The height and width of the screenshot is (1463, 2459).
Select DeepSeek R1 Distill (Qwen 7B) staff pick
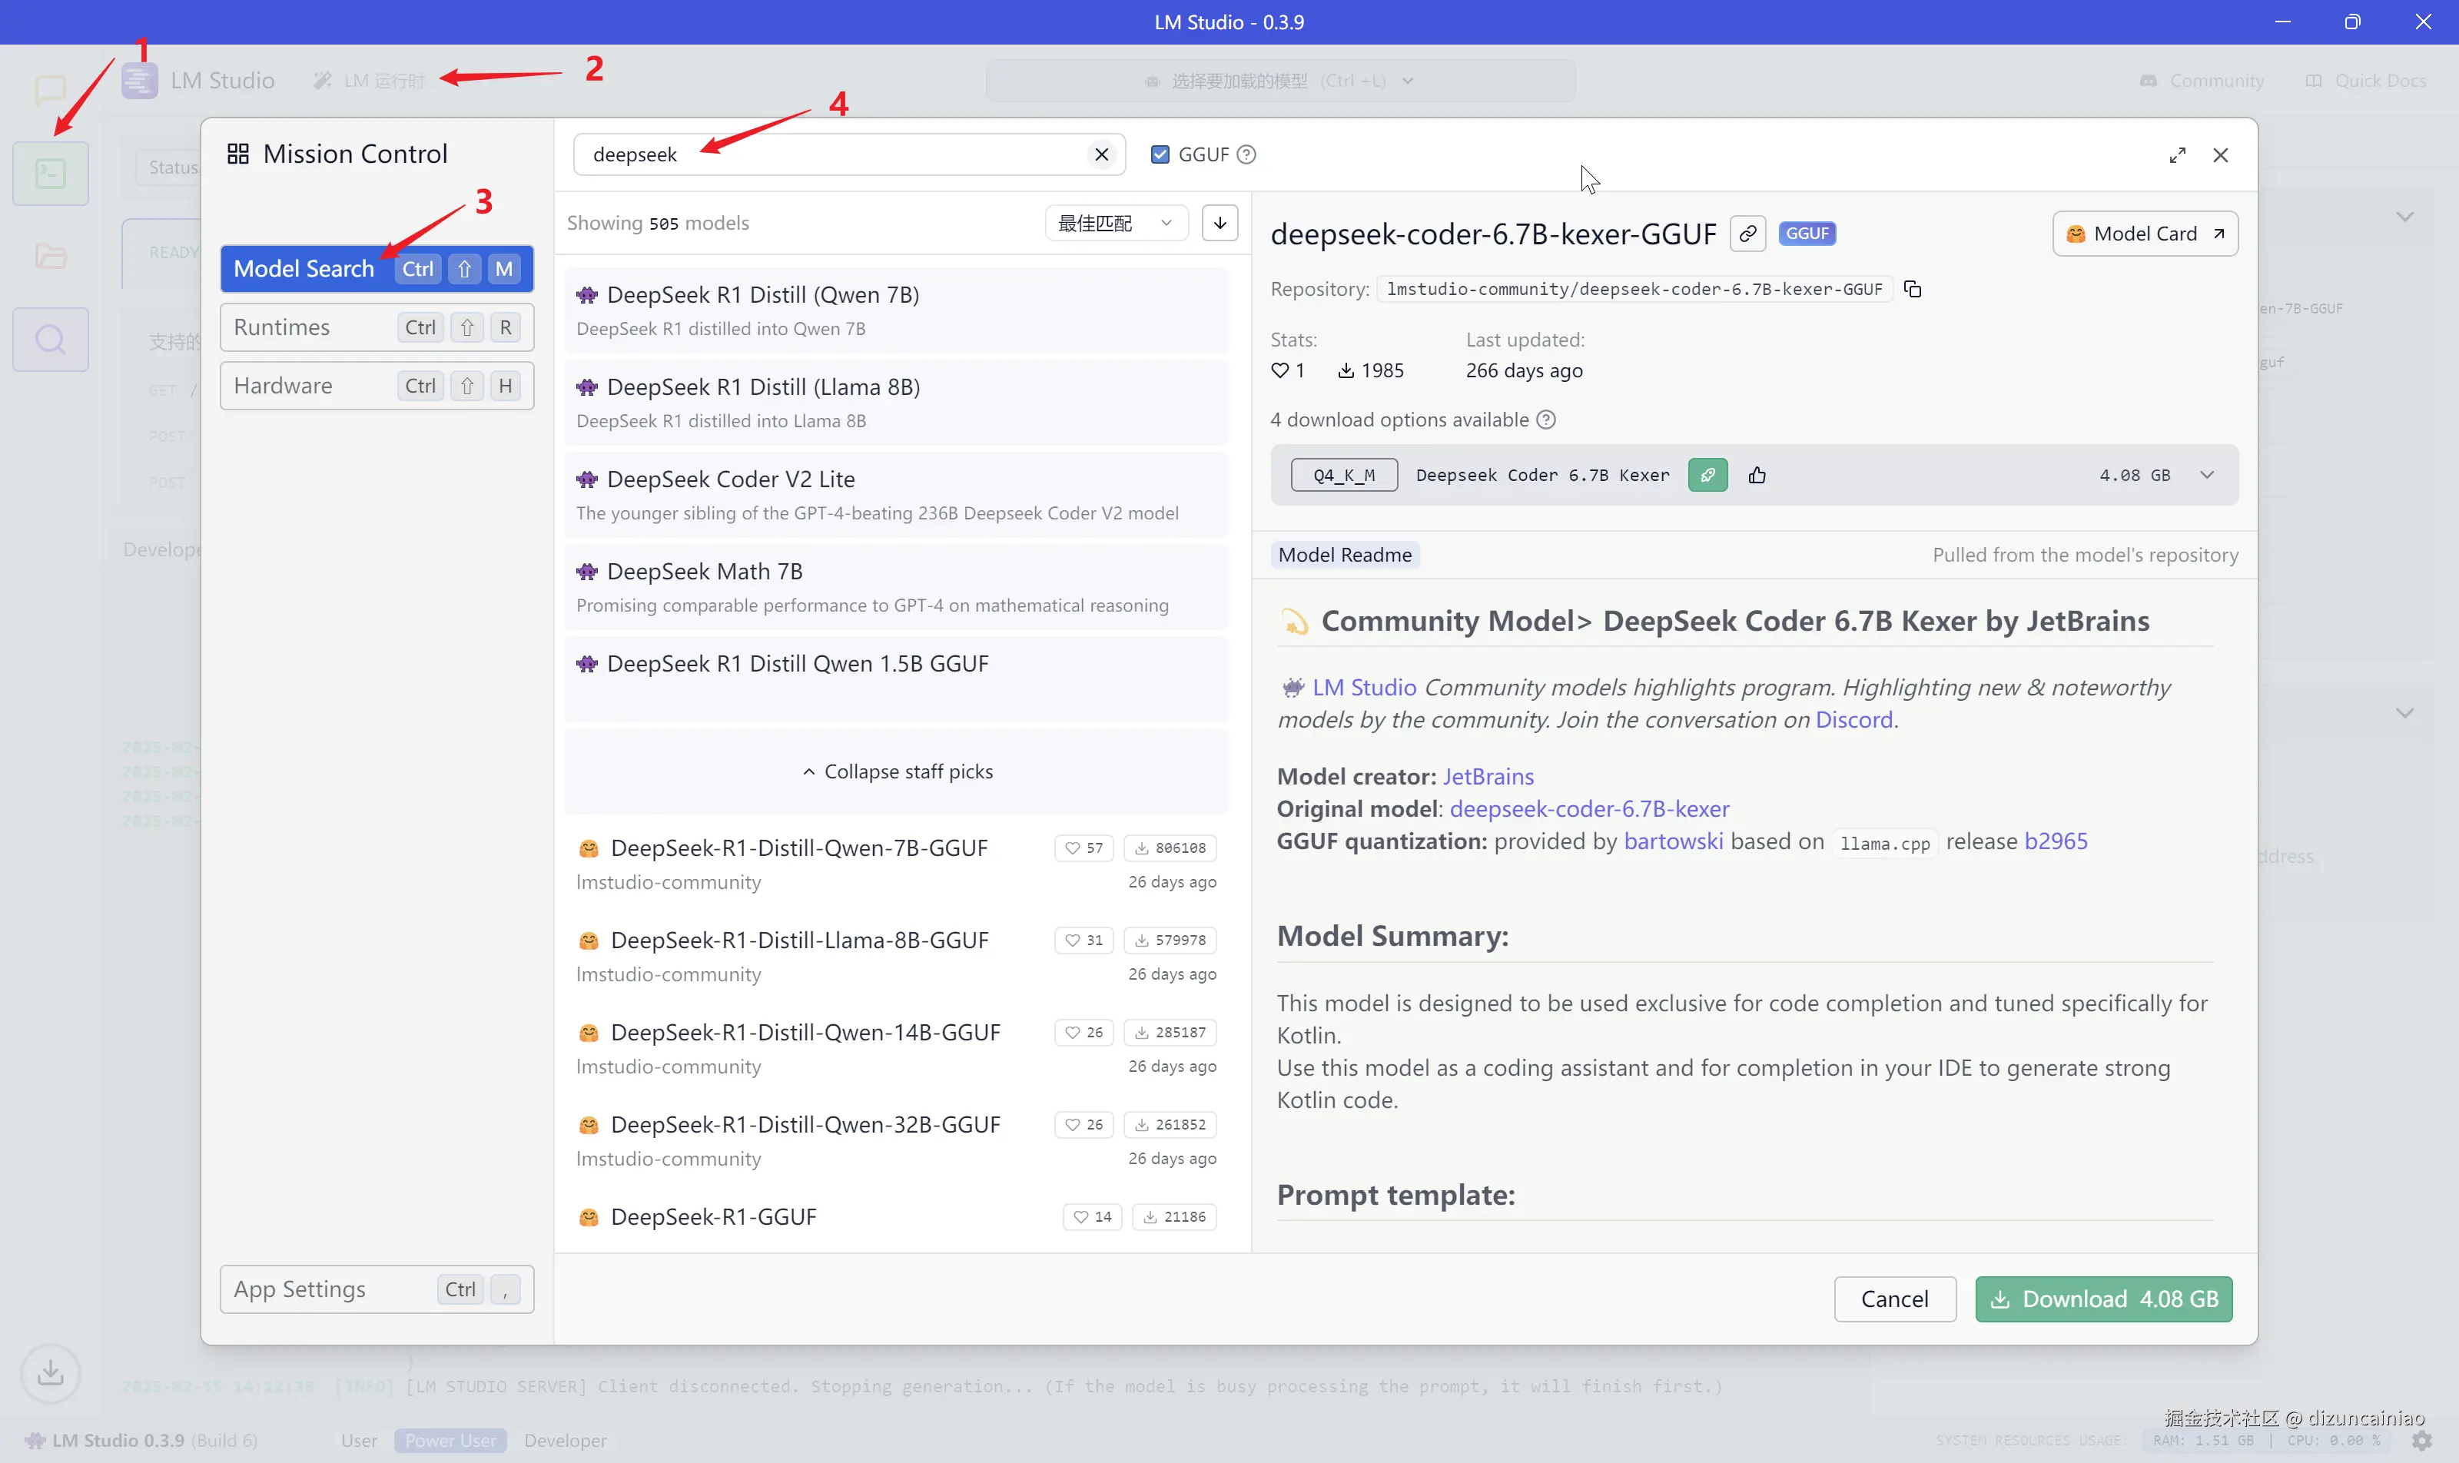[x=896, y=310]
